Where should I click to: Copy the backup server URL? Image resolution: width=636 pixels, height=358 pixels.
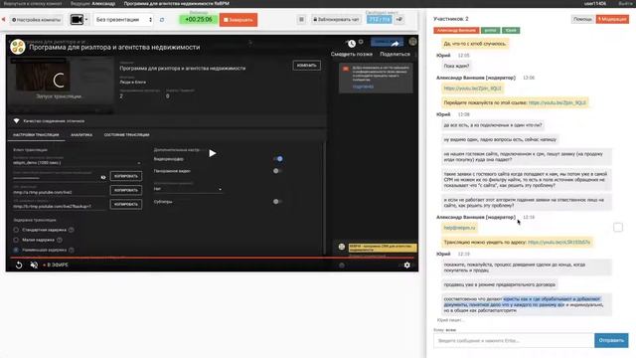pyautogui.click(x=126, y=204)
